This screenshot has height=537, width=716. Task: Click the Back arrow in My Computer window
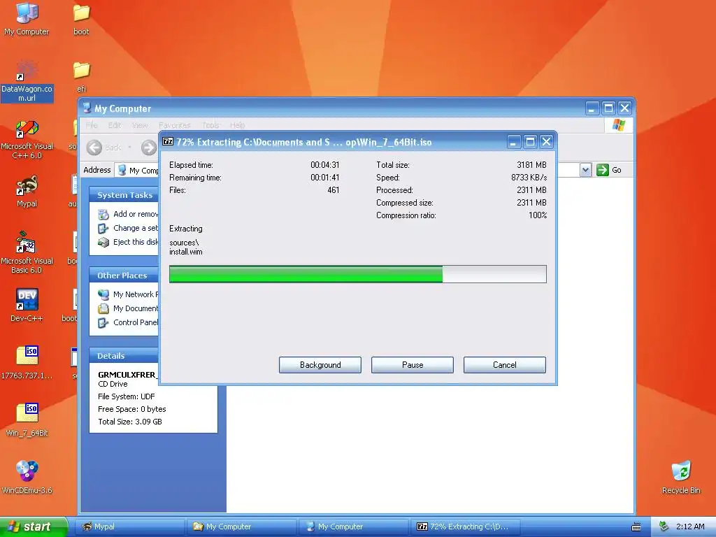point(94,148)
